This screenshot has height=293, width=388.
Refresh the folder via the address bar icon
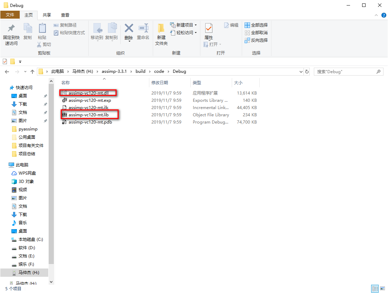pyautogui.click(x=307, y=71)
